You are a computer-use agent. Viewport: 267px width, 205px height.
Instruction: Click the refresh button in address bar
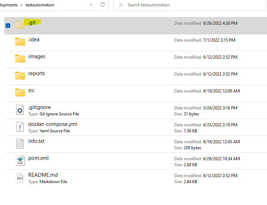tap(103, 5)
